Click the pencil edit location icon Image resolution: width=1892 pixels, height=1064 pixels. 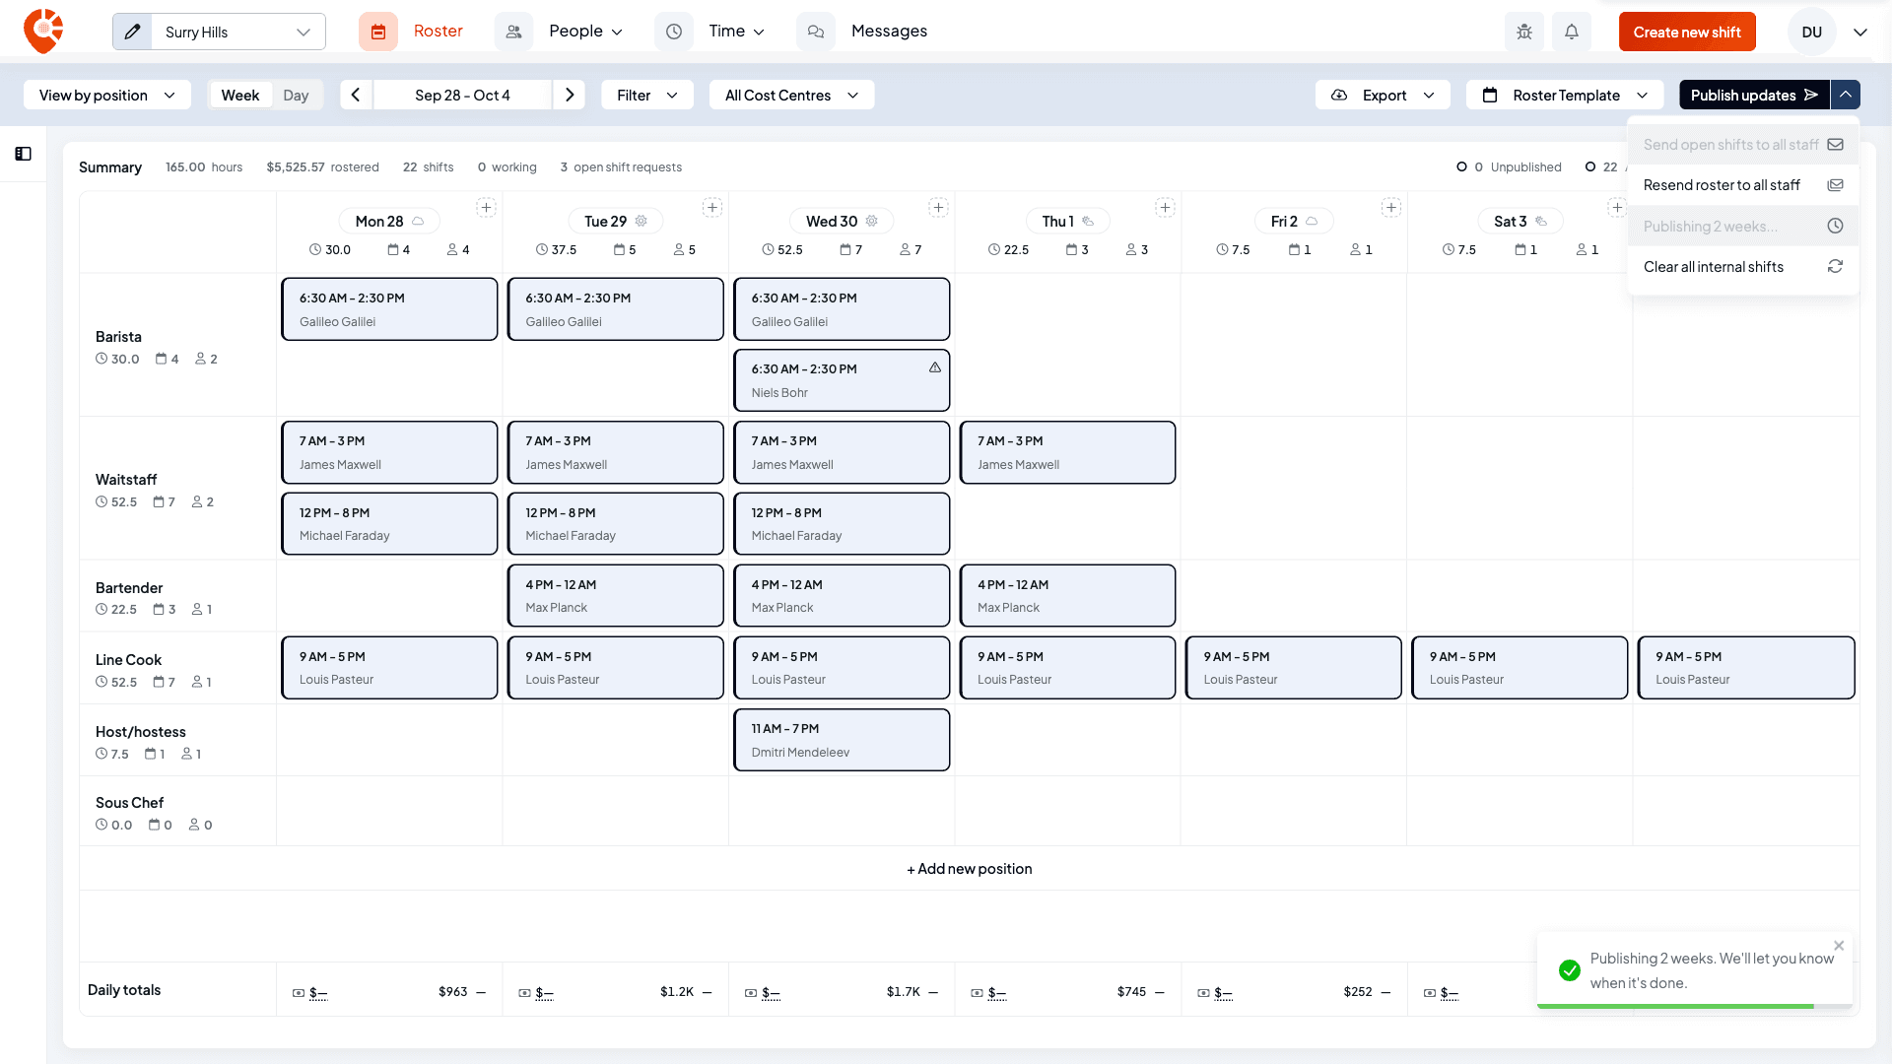(x=132, y=32)
